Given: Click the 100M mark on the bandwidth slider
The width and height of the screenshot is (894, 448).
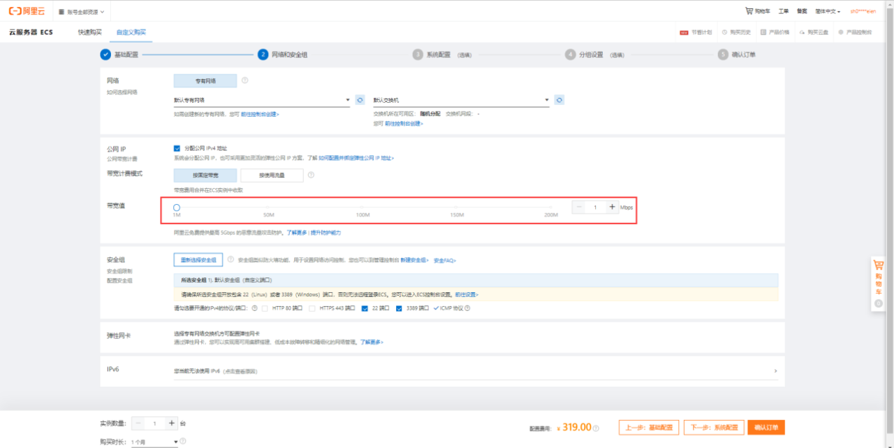Looking at the screenshot, I should (362, 208).
